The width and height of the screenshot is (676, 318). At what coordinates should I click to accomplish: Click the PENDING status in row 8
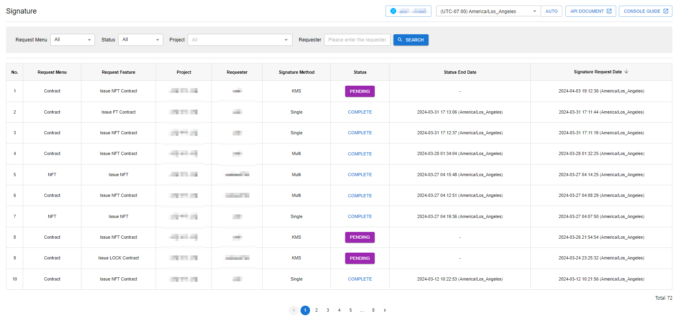pos(360,237)
